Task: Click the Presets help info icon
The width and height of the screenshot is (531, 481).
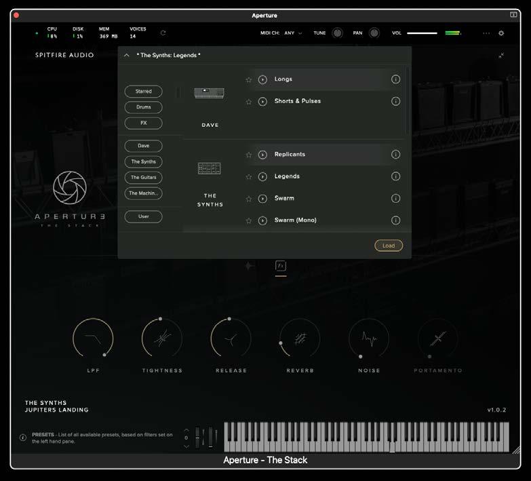Action: point(23,438)
